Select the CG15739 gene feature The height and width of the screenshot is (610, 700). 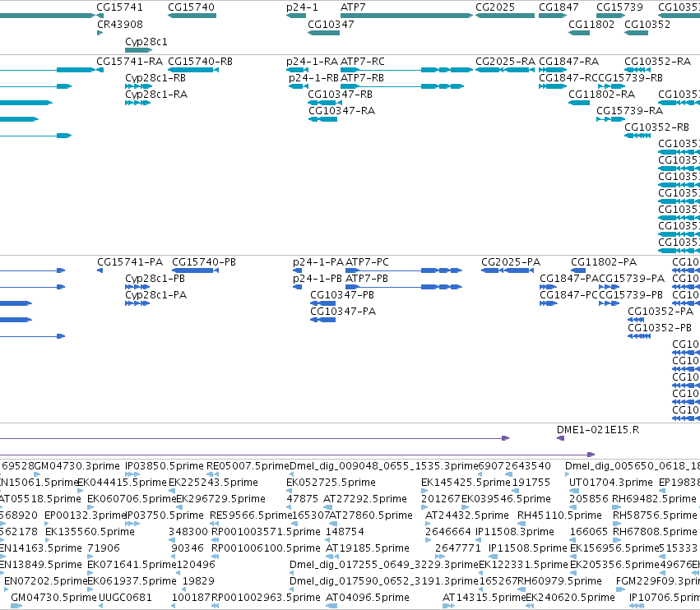[611, 16]
